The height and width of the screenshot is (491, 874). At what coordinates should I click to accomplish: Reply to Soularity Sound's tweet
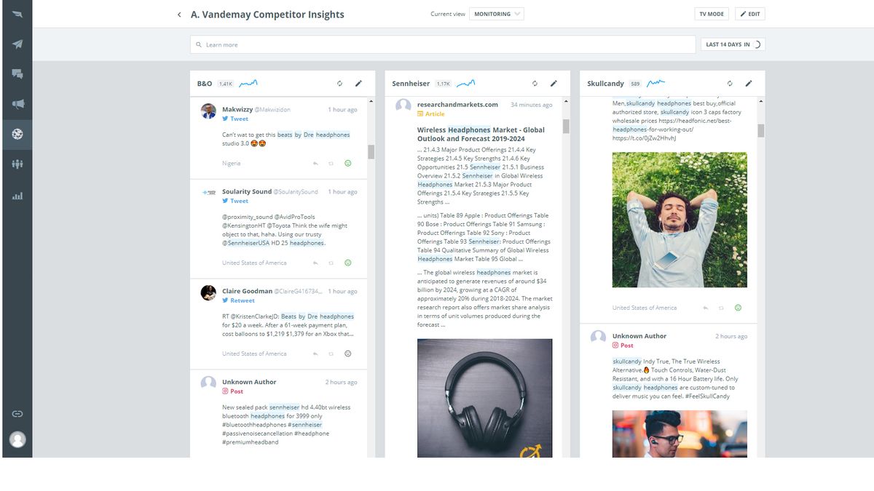[315, 263]
